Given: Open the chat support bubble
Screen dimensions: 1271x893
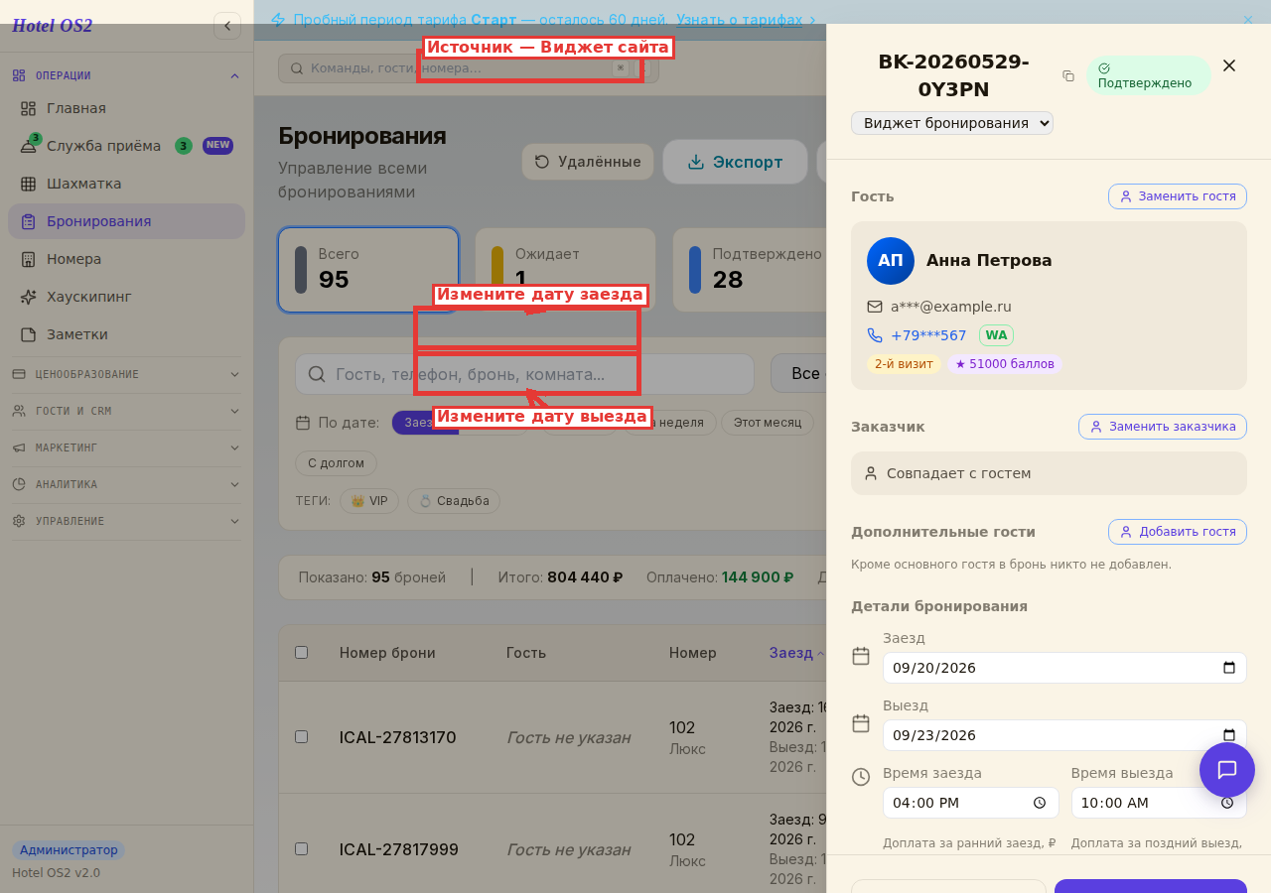Looking at the screenshot, I should (1227, 770).
